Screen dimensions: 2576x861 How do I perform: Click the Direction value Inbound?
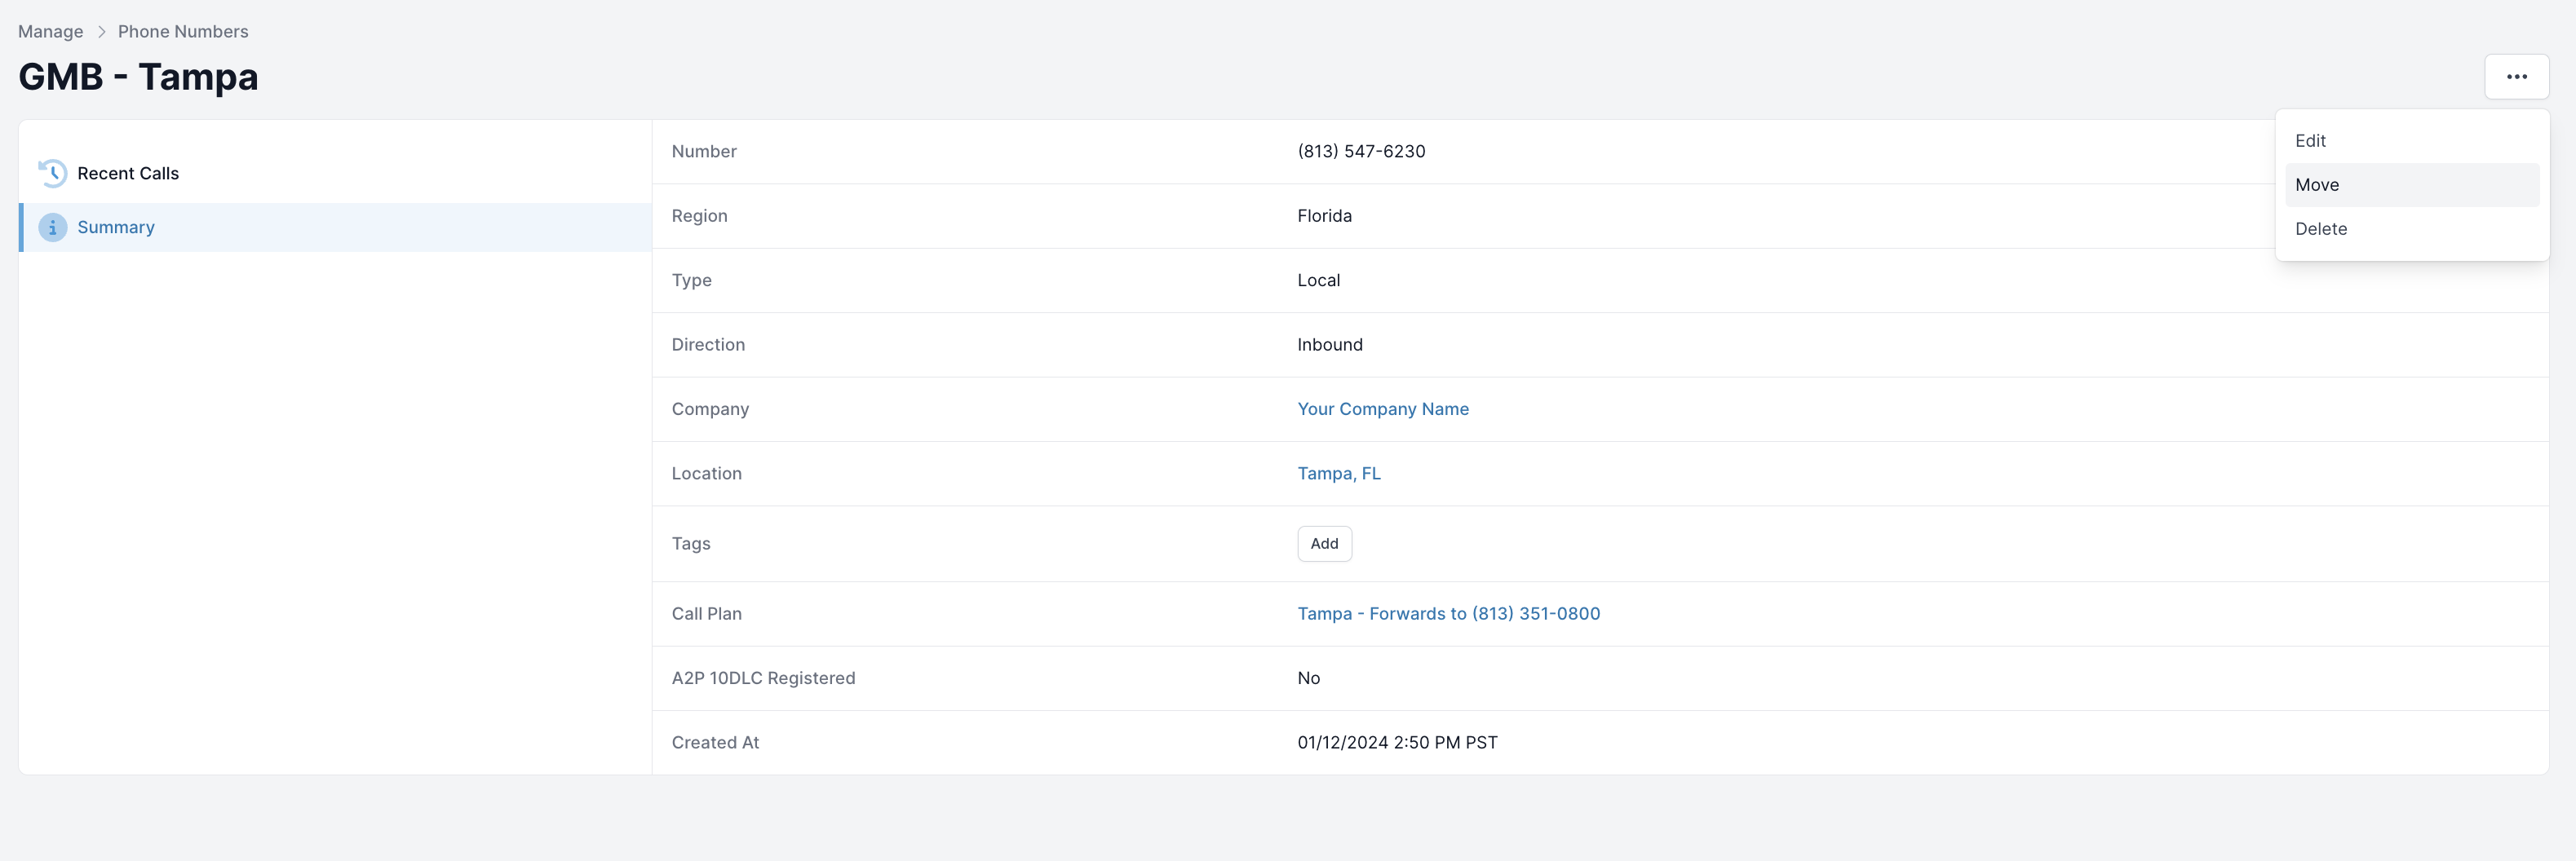tap(1329, 344)
